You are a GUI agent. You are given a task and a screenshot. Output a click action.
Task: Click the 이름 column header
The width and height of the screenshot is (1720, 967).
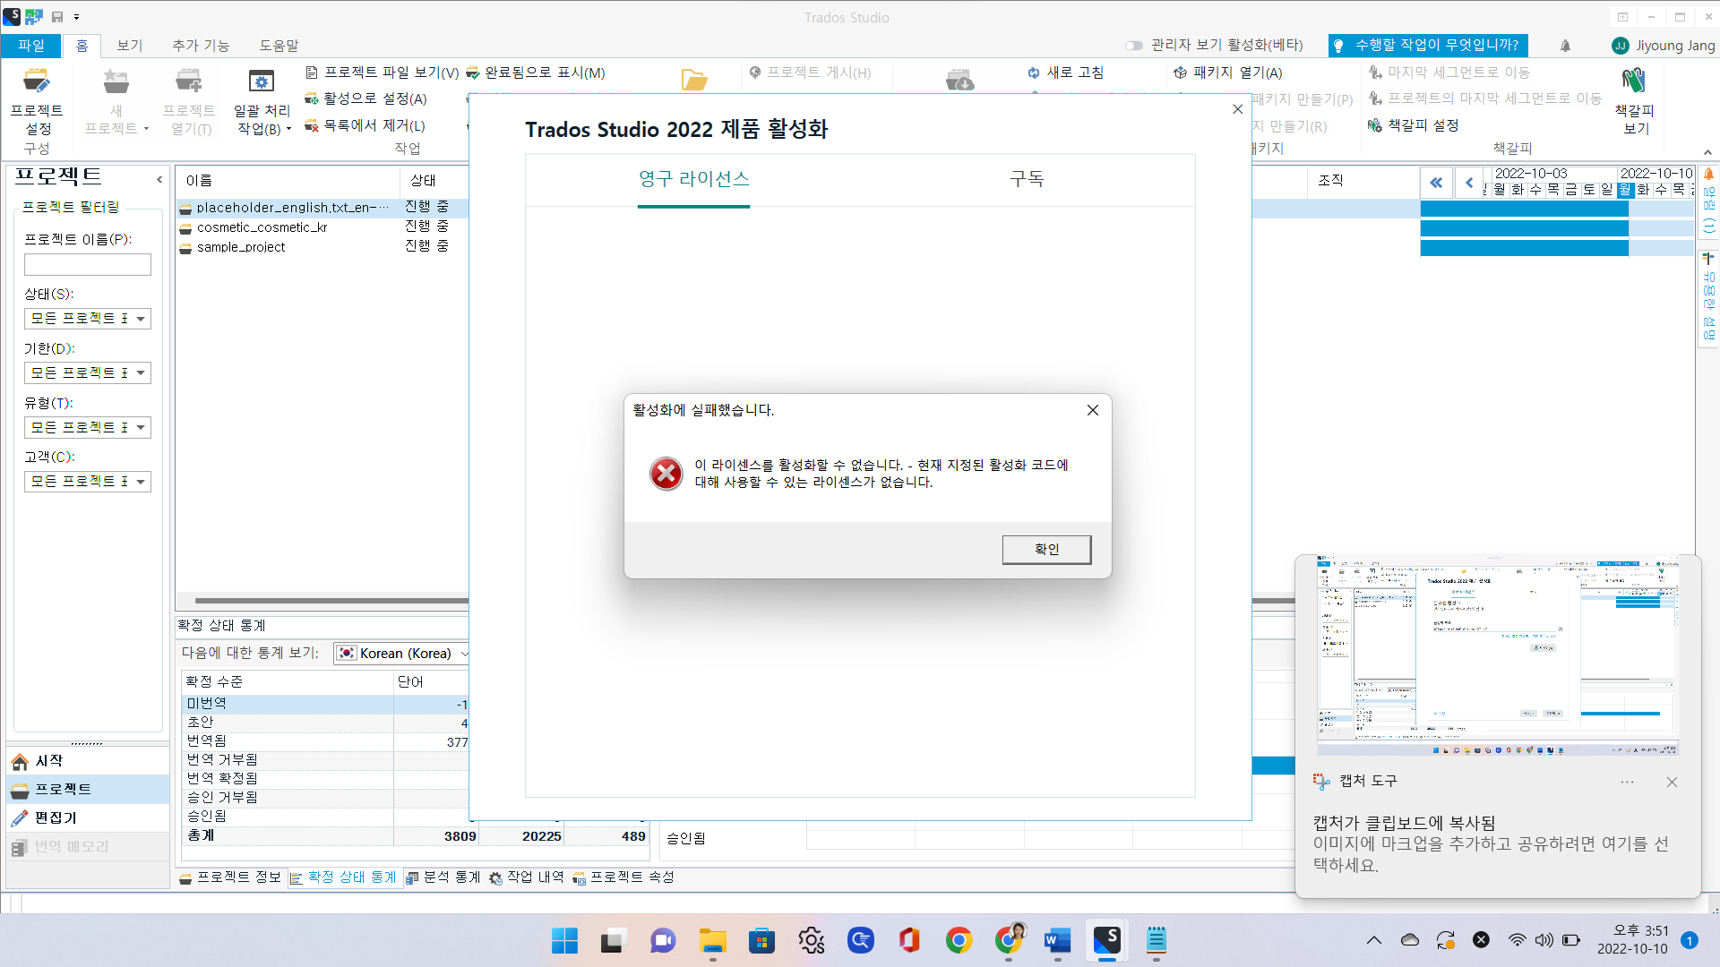(287, 181)
